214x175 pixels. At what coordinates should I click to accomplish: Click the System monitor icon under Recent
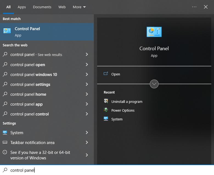[x=106, y=119]
